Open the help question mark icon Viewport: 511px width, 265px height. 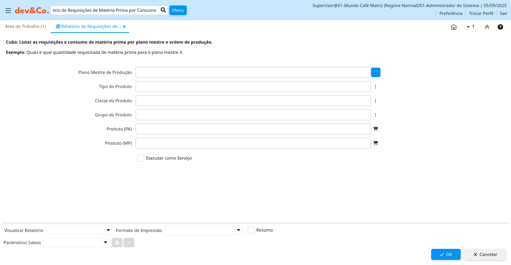click(x=500, y=27)
